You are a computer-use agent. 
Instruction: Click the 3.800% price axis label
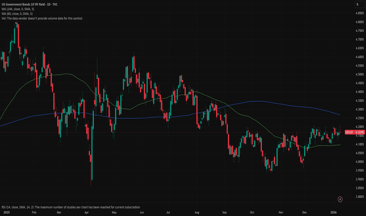pyautogui.click(x=359, y=197)
